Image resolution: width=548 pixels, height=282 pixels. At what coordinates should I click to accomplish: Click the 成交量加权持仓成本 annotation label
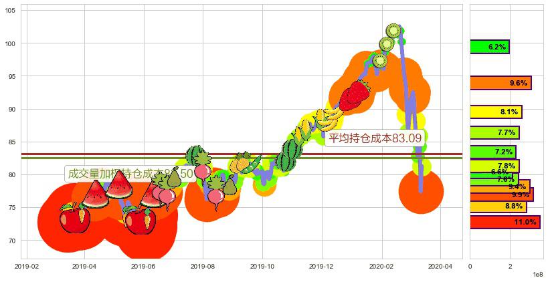130,174
